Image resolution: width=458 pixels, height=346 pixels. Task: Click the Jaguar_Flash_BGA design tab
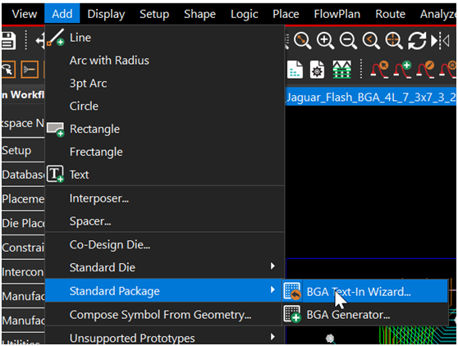click(370, 97)
